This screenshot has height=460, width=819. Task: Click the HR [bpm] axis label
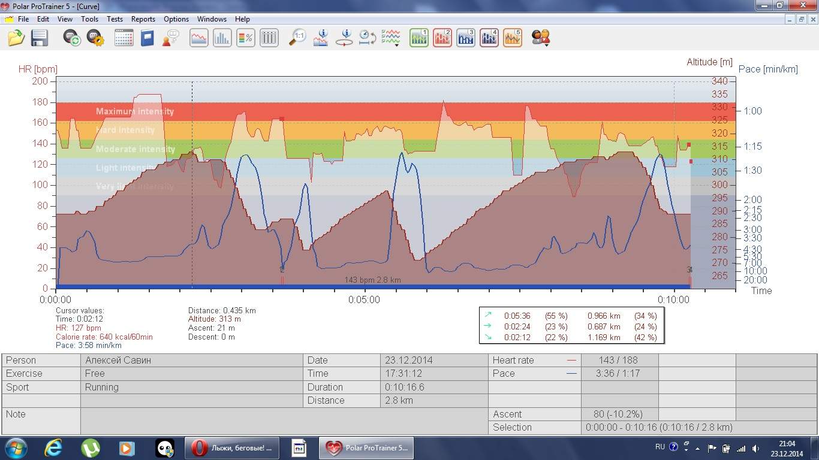click(38, 69)
